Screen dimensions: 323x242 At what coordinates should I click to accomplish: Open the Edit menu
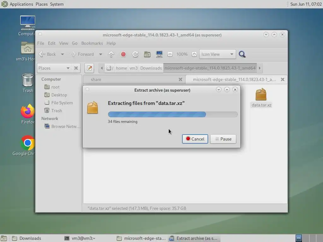[x=51, y=43]
